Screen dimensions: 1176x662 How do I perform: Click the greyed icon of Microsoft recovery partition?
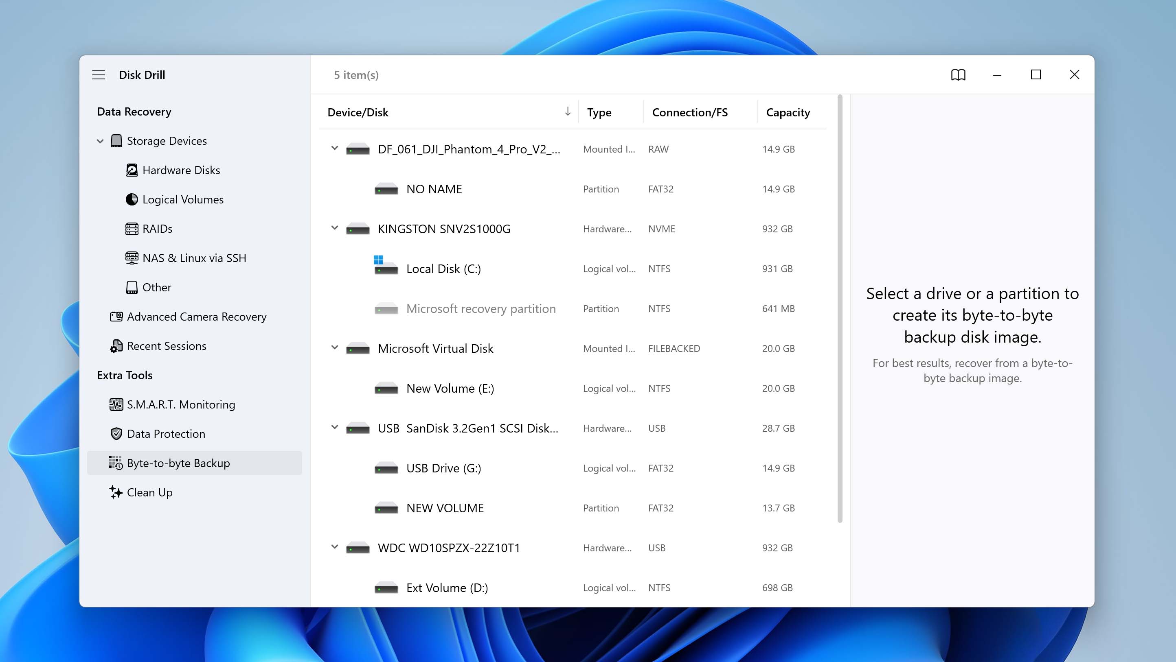(x=386, y=309)
